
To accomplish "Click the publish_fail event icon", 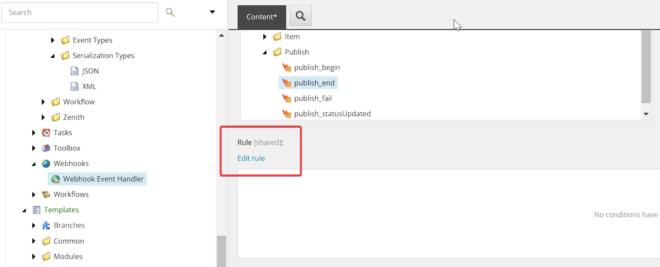I will (287, 98).
